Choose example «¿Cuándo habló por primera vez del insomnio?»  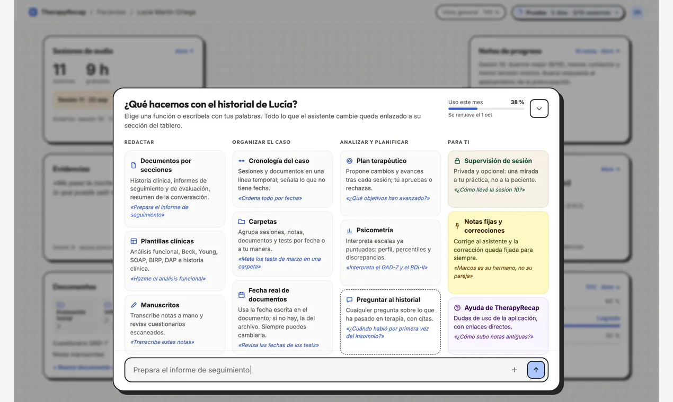pyautogui.click(x=387, y=332)
